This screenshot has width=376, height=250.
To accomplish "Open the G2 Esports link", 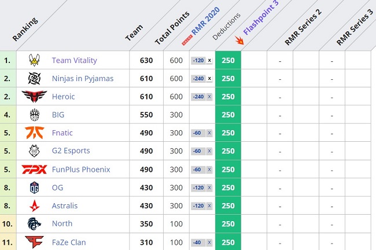I will pos(71,150).
